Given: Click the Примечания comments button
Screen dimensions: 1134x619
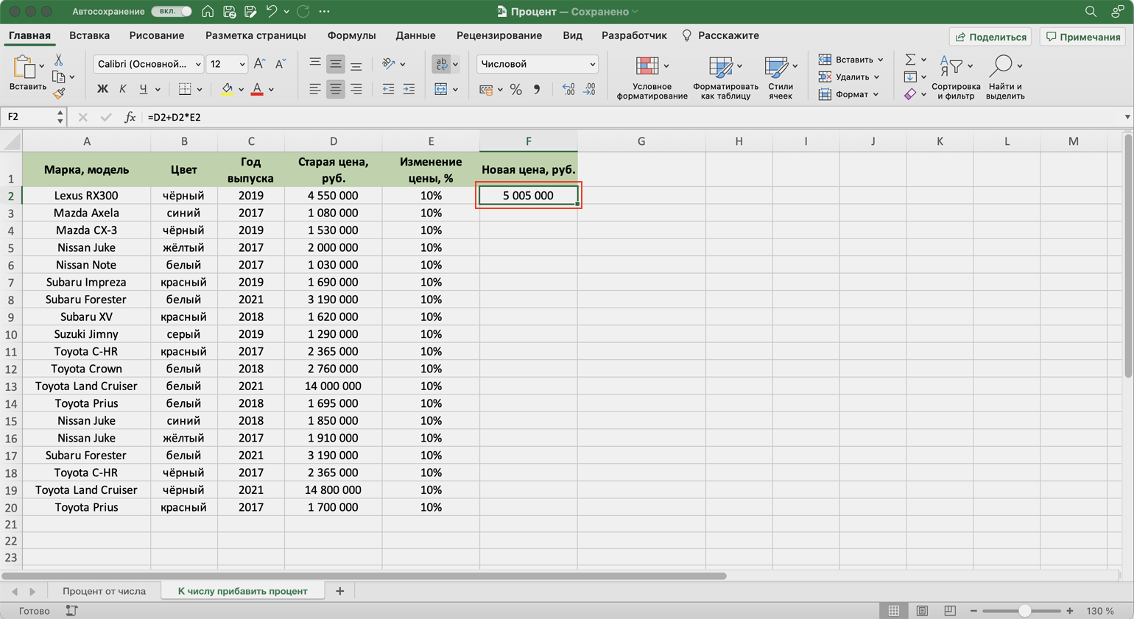Looking at the screenshot, I should point(1083,37).
